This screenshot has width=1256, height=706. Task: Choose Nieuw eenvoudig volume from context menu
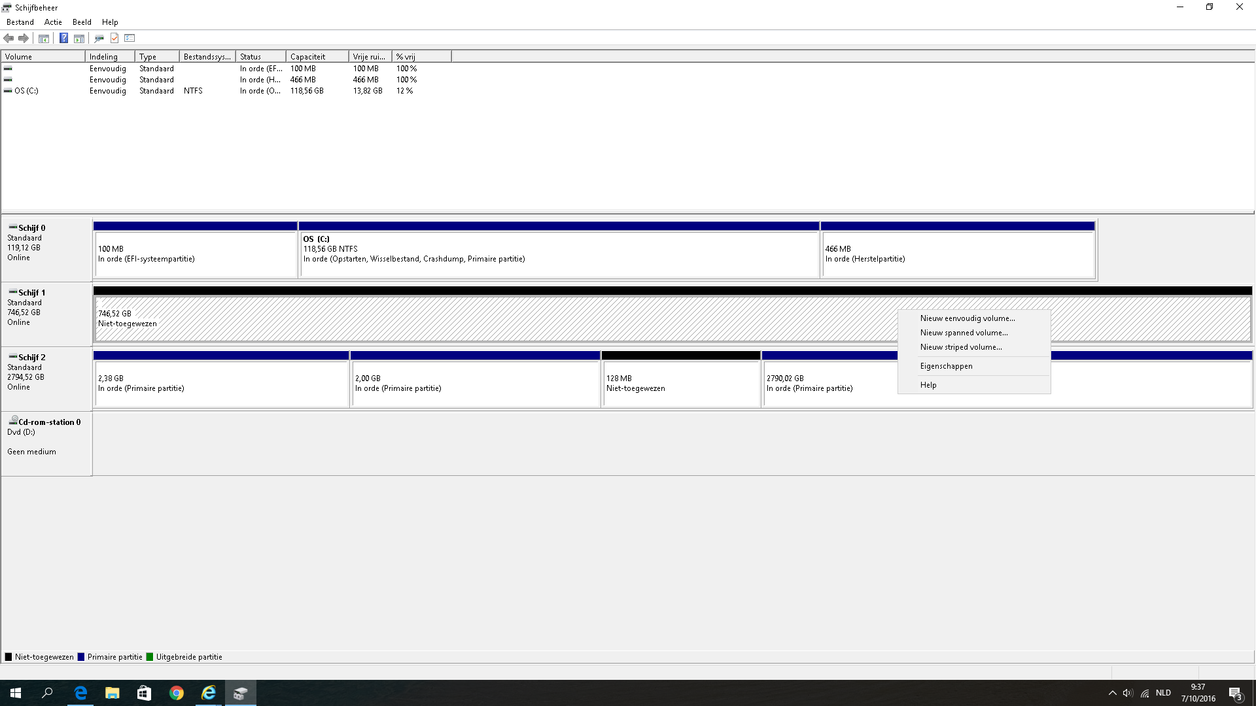click(x=967, y=318)
